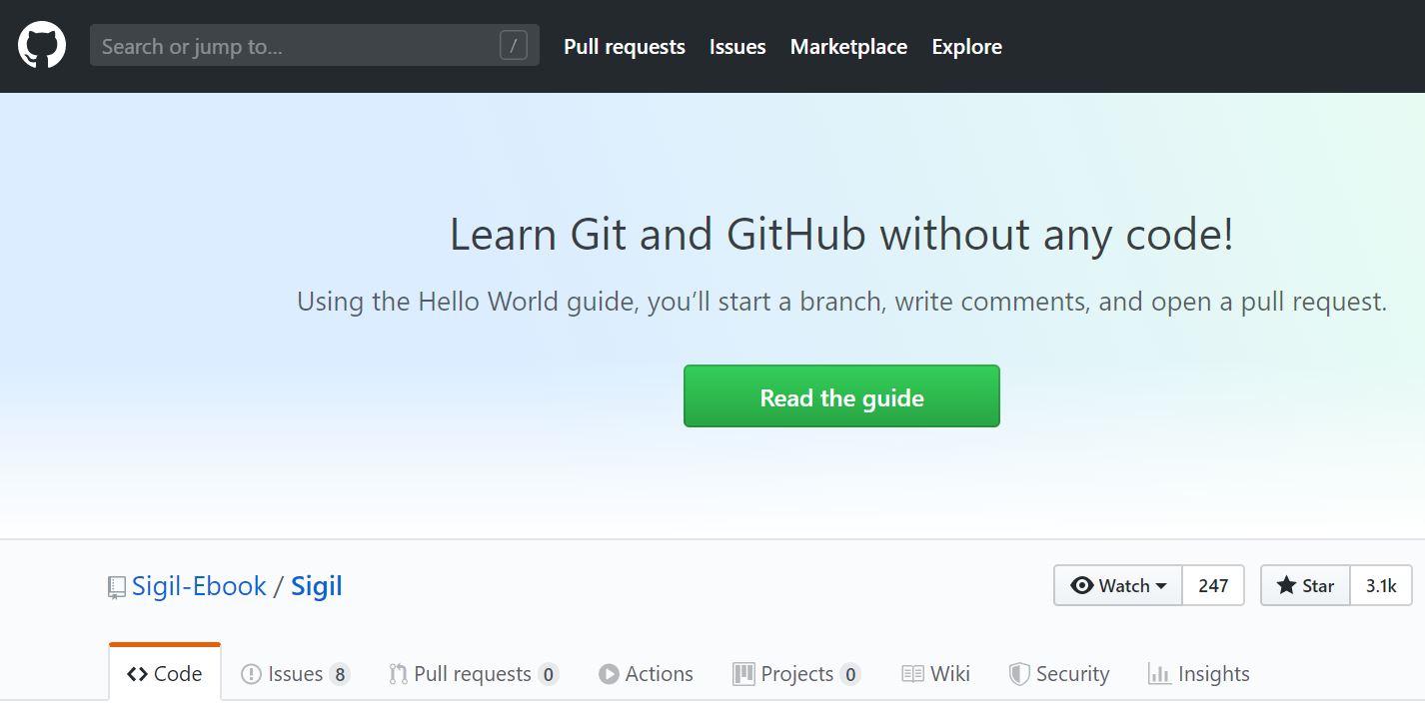Viewport: 1425px width, 721px height.
Task: Go to the Security tab
Action: pyautogui.click(x=1059, y=674)
